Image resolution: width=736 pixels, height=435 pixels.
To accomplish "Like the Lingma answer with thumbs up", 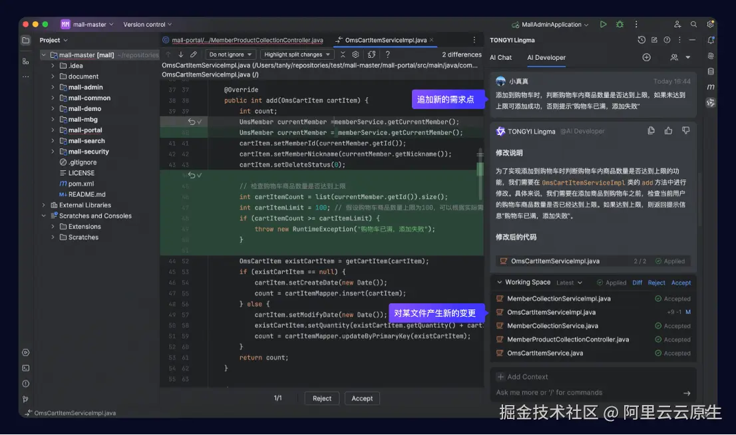I will click(x=668, y=131).
